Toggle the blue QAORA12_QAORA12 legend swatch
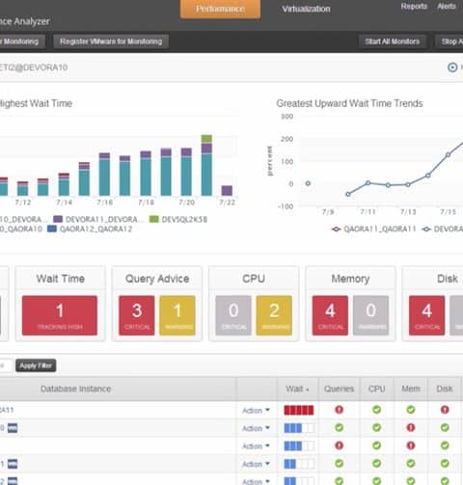Viewport: 463px width, 485px height. coord(52,229)
